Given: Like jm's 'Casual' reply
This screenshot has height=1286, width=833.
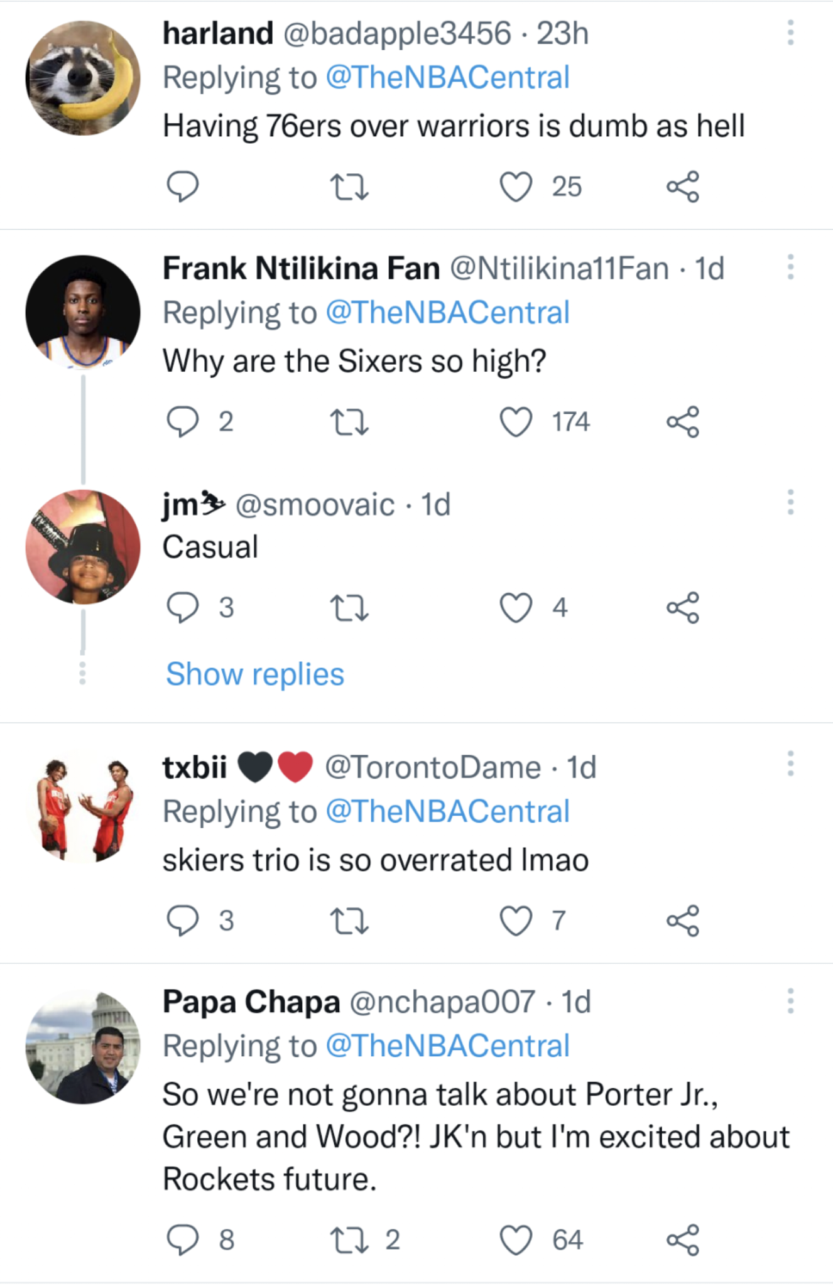Looking at the screenshot, I should (516, 607).
